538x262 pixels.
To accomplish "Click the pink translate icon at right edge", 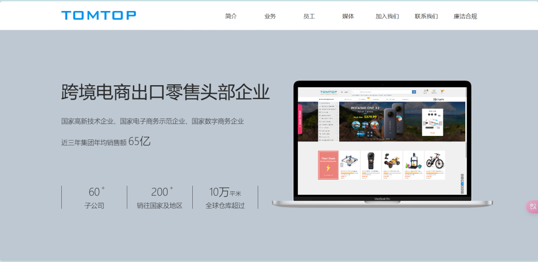I will point(533,206).
